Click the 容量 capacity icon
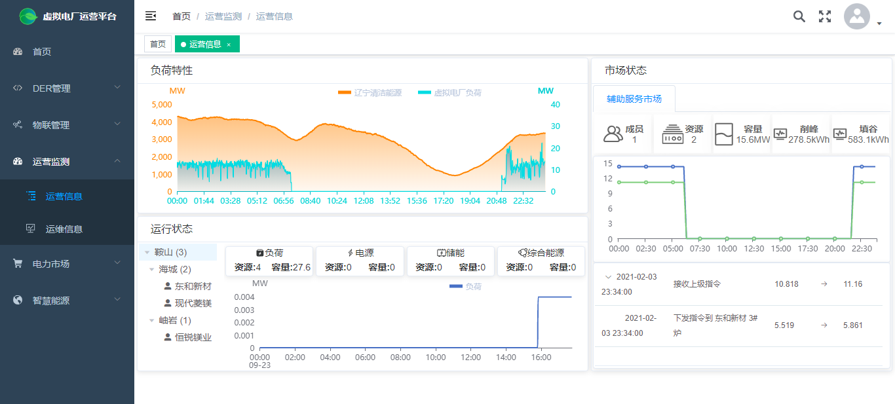This screenshot has height=404, width=895. pyautogui.click(x=723, y=134)
